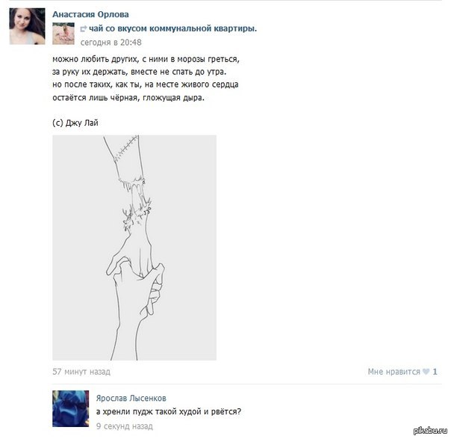Image resolution: width=451 pixels, height=439 pixels.
Task: Click the Ярослав Лысенков name link
Action: click(131, 398)
